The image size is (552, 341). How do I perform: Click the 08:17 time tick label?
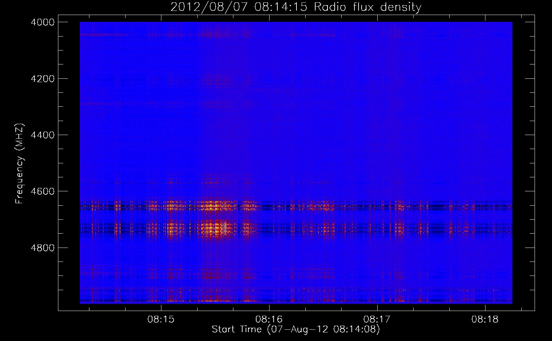377,320
